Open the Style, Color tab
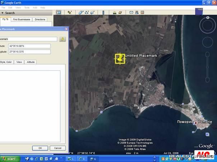This screenshot has width=217, height=162. (6, 62)
